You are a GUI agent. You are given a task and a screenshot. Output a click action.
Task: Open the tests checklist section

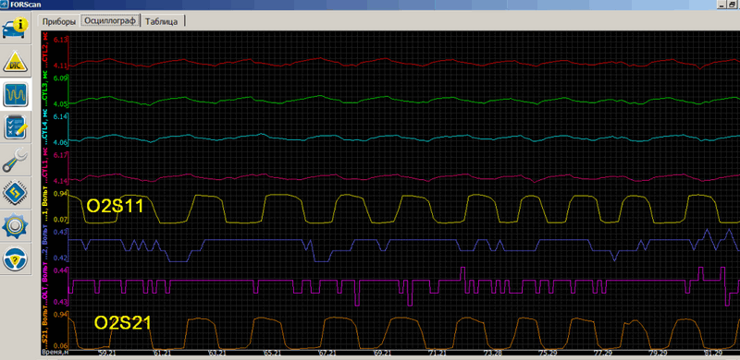[16, 127]
